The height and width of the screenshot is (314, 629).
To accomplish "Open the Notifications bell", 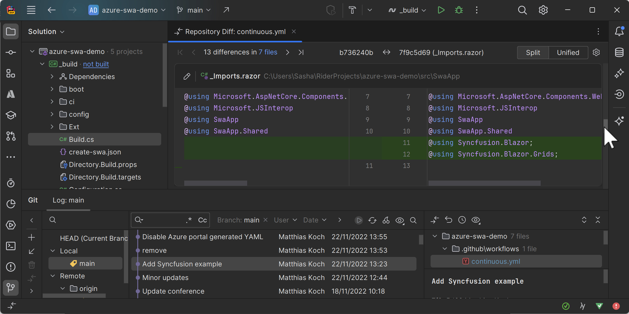I will point(619,31).
